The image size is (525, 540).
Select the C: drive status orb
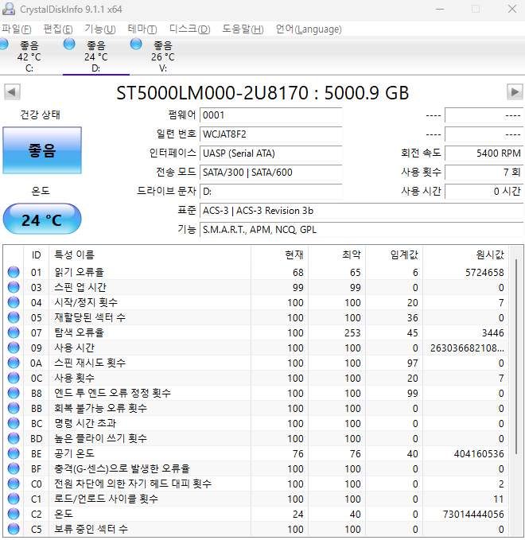[x=4, y=45]
